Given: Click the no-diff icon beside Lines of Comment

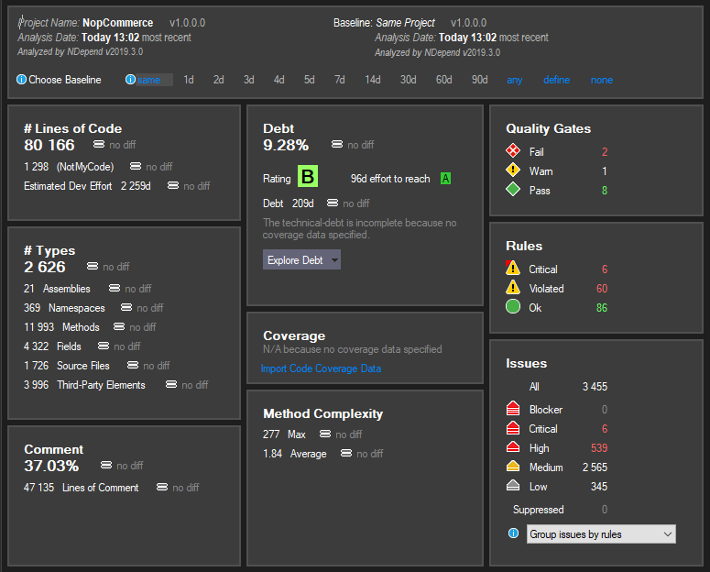Looking at the screenshot, I should 162,487.
